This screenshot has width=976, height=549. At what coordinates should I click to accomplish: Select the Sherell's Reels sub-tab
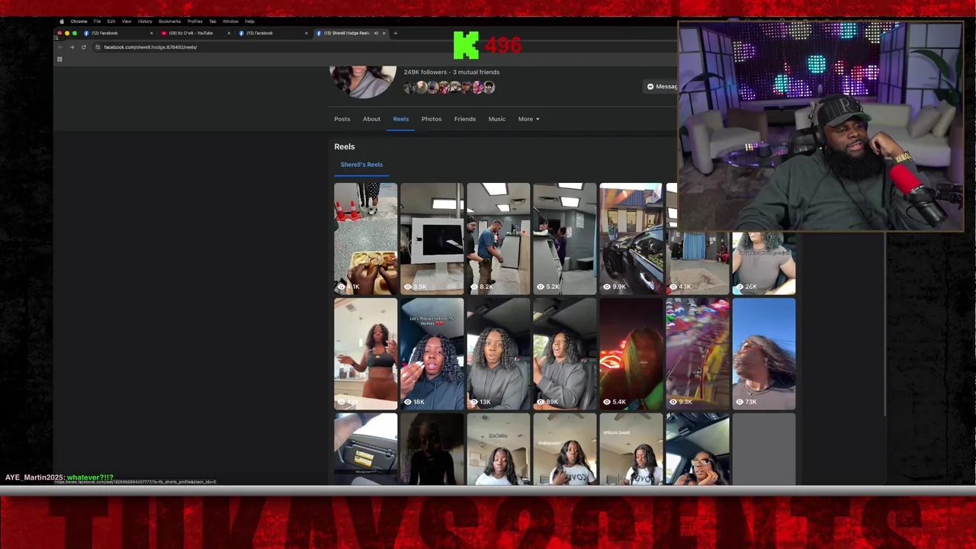[x=361, y=165]
